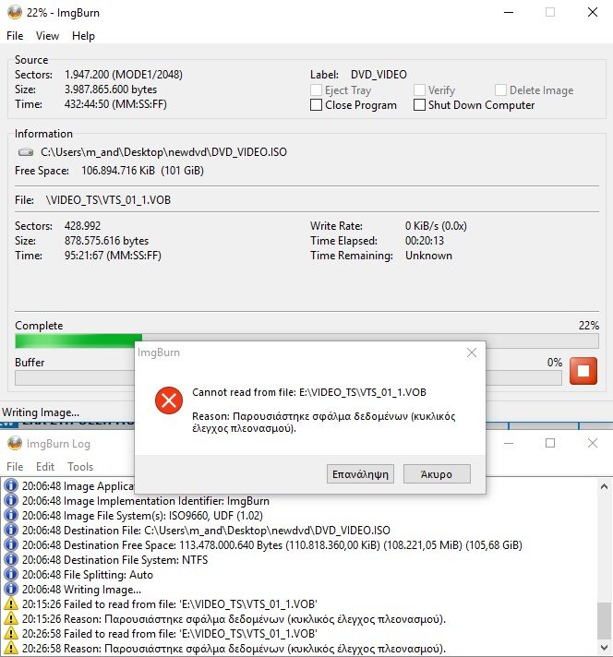Click warning icon for 20:15:26 Failed to read row

[x=11, y=603]
